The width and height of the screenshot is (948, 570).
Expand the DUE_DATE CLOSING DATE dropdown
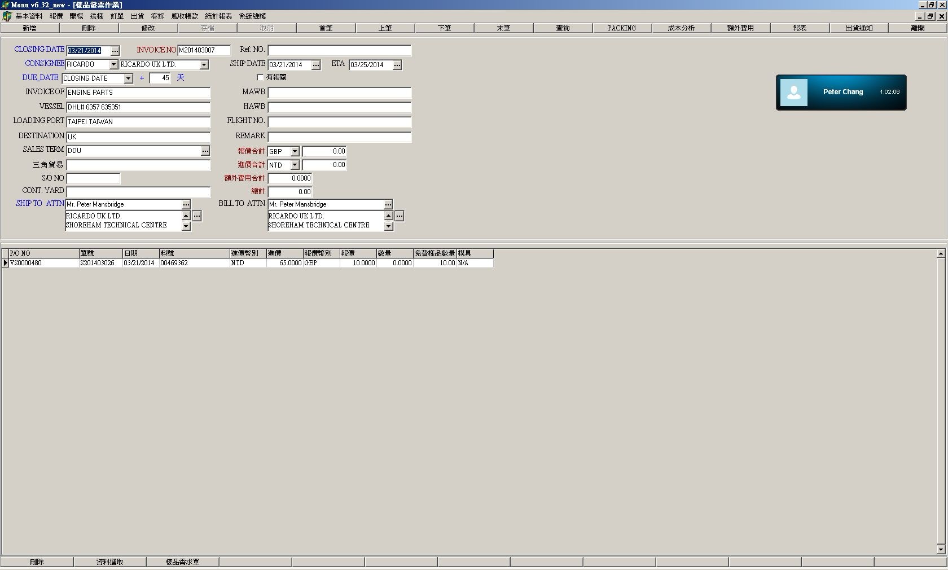click(x=129, y=79)
